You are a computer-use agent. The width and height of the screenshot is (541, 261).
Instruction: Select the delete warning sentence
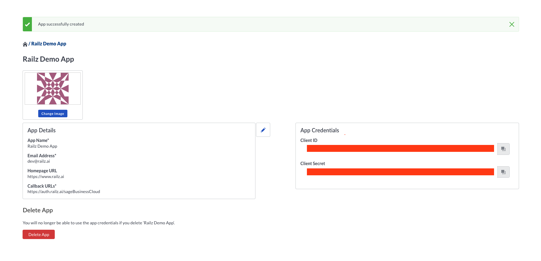99,223
